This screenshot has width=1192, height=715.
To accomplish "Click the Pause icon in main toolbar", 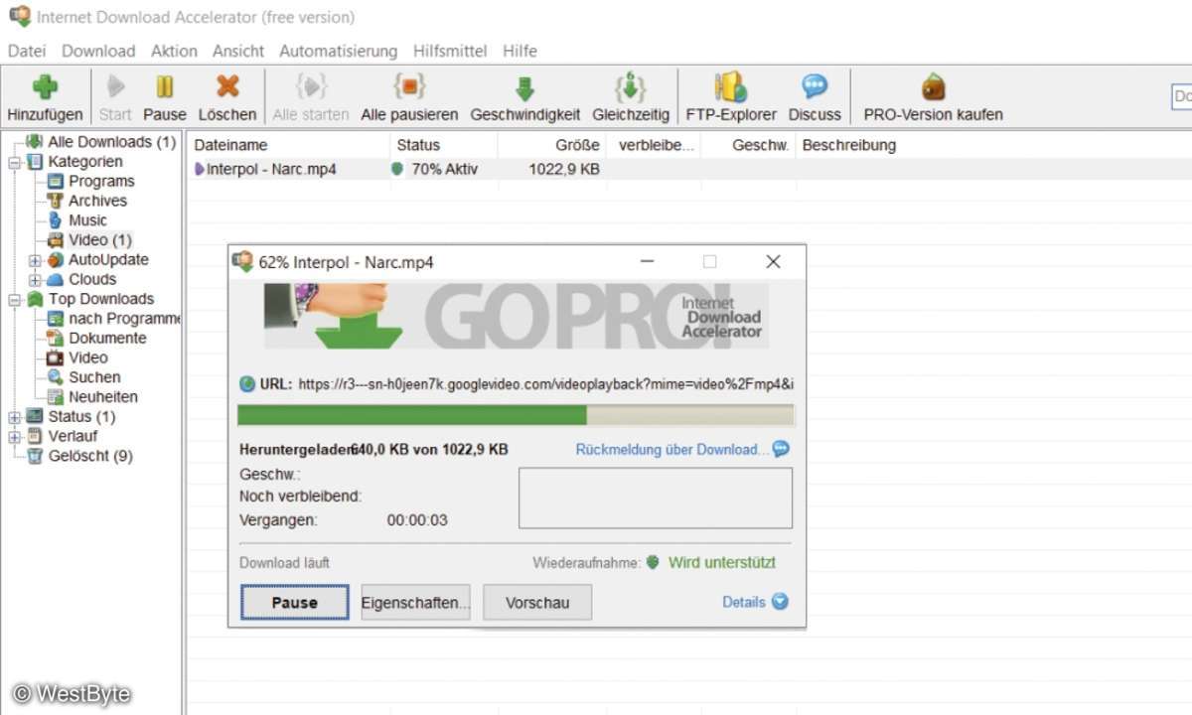I will [x=164, y=87].
